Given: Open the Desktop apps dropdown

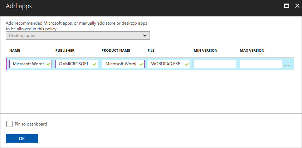Looking at the screenshot, I should [78, 36].
